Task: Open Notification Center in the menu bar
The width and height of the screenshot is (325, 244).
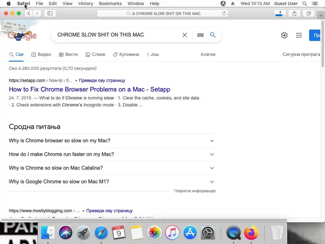Action: pyautogui.click(x=315, y=3)
